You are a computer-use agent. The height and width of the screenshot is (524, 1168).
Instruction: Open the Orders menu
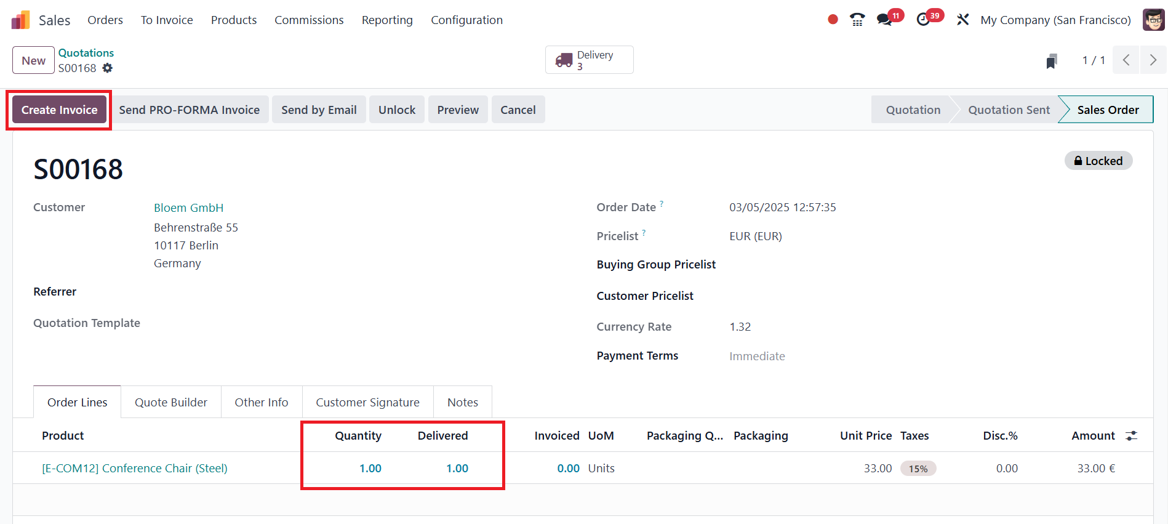coord(105,20)
